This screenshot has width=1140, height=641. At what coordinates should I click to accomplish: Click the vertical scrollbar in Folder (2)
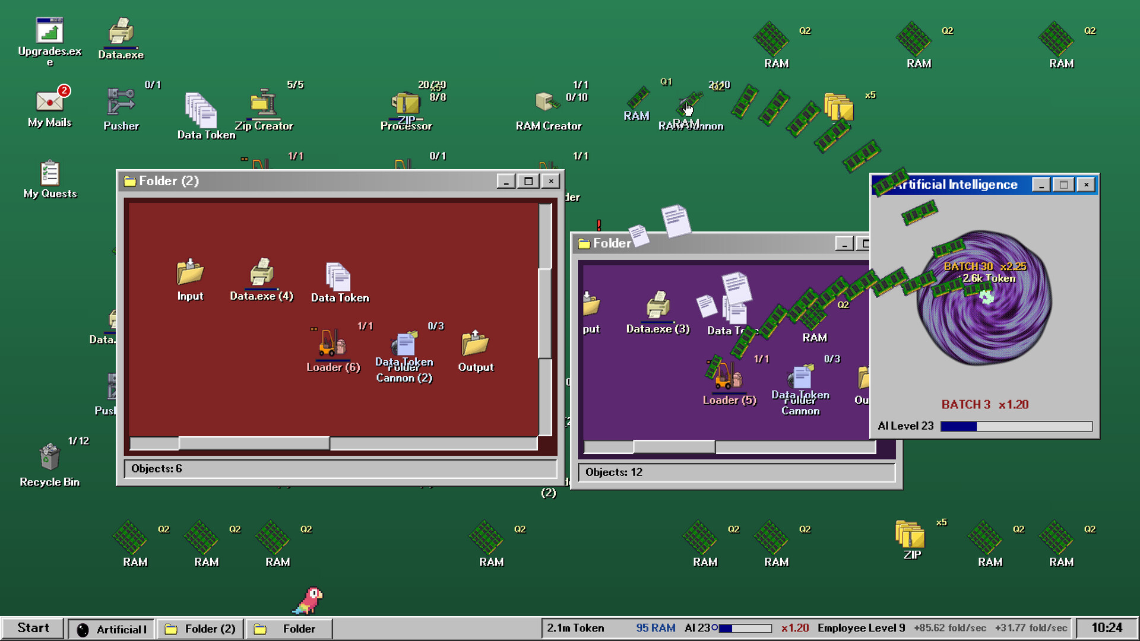(545, 319)
